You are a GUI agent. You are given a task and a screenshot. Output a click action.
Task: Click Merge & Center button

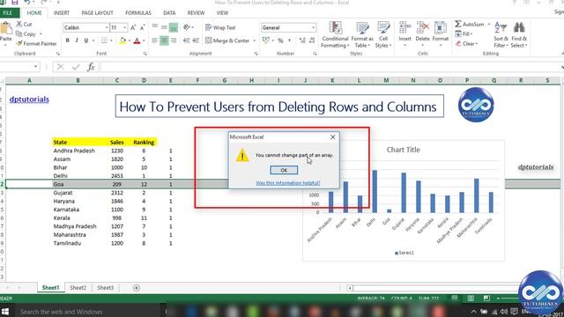point(227,41)
